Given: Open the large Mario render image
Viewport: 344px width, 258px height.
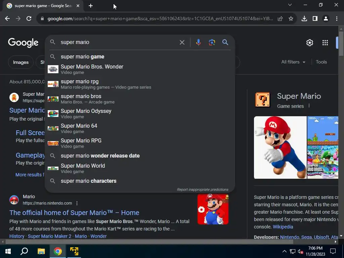Looking at the screenshot, I should [x=280, y=147].
